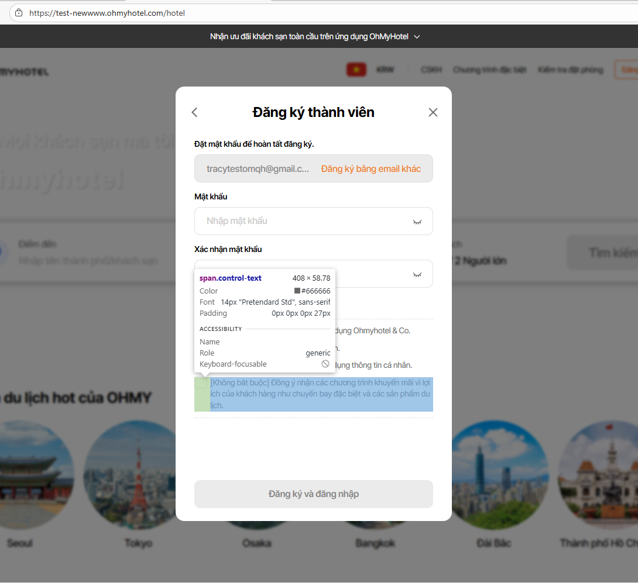Open the CSKH menu item
Image resolution: width=638 pixels, height=583 pixels.
tap(431, 70)
